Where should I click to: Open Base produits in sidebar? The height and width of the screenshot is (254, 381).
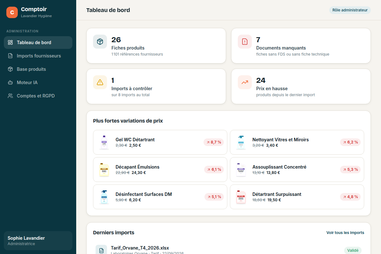(38, 69)
